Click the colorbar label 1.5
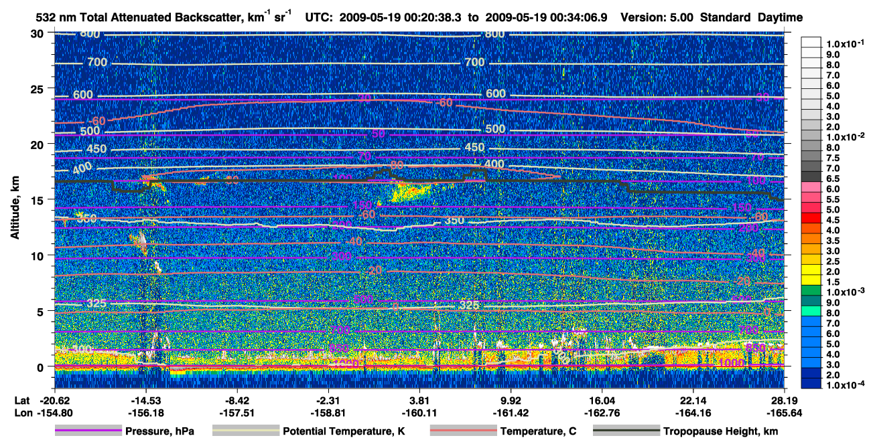The width and height of the screenshot is (871, 446). [832, 282]
